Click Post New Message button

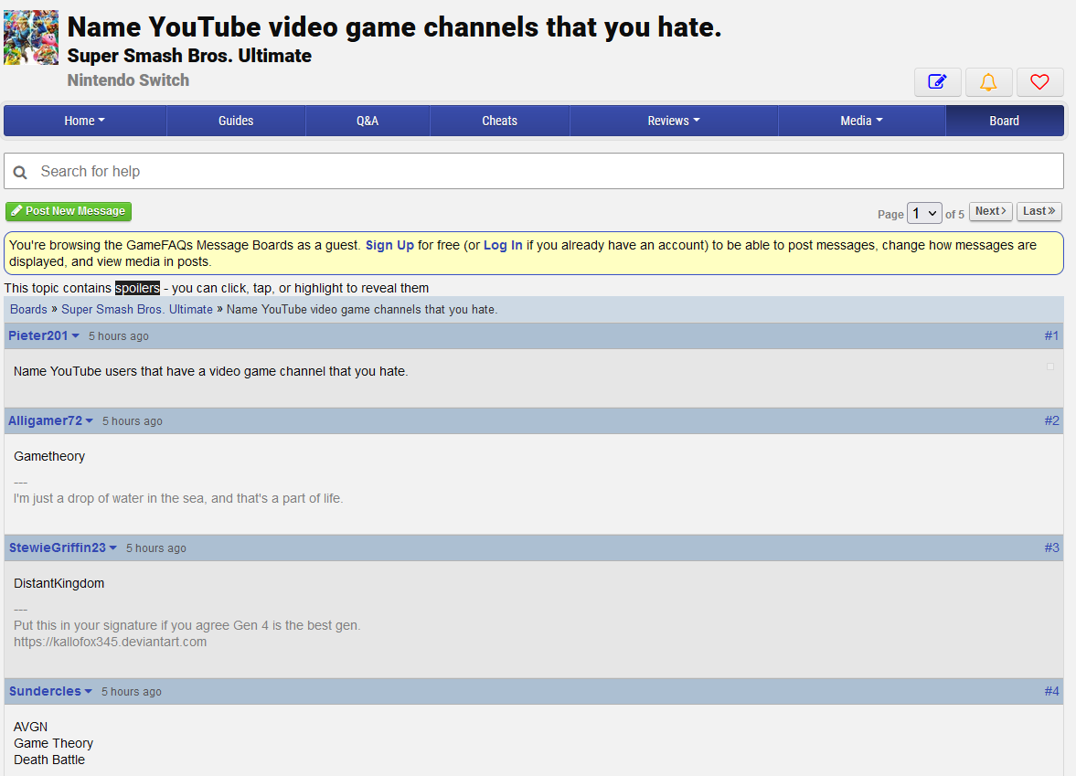[x=69, y=211]
